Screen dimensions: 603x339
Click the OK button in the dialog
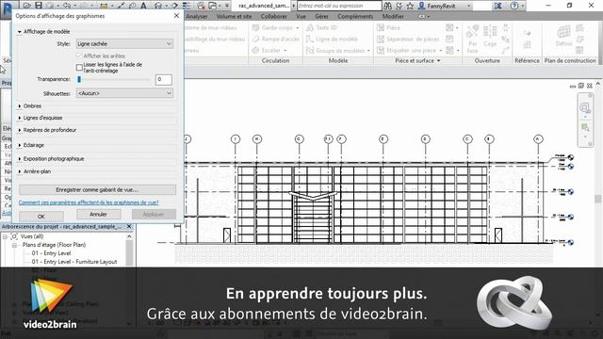pos(41,217)
